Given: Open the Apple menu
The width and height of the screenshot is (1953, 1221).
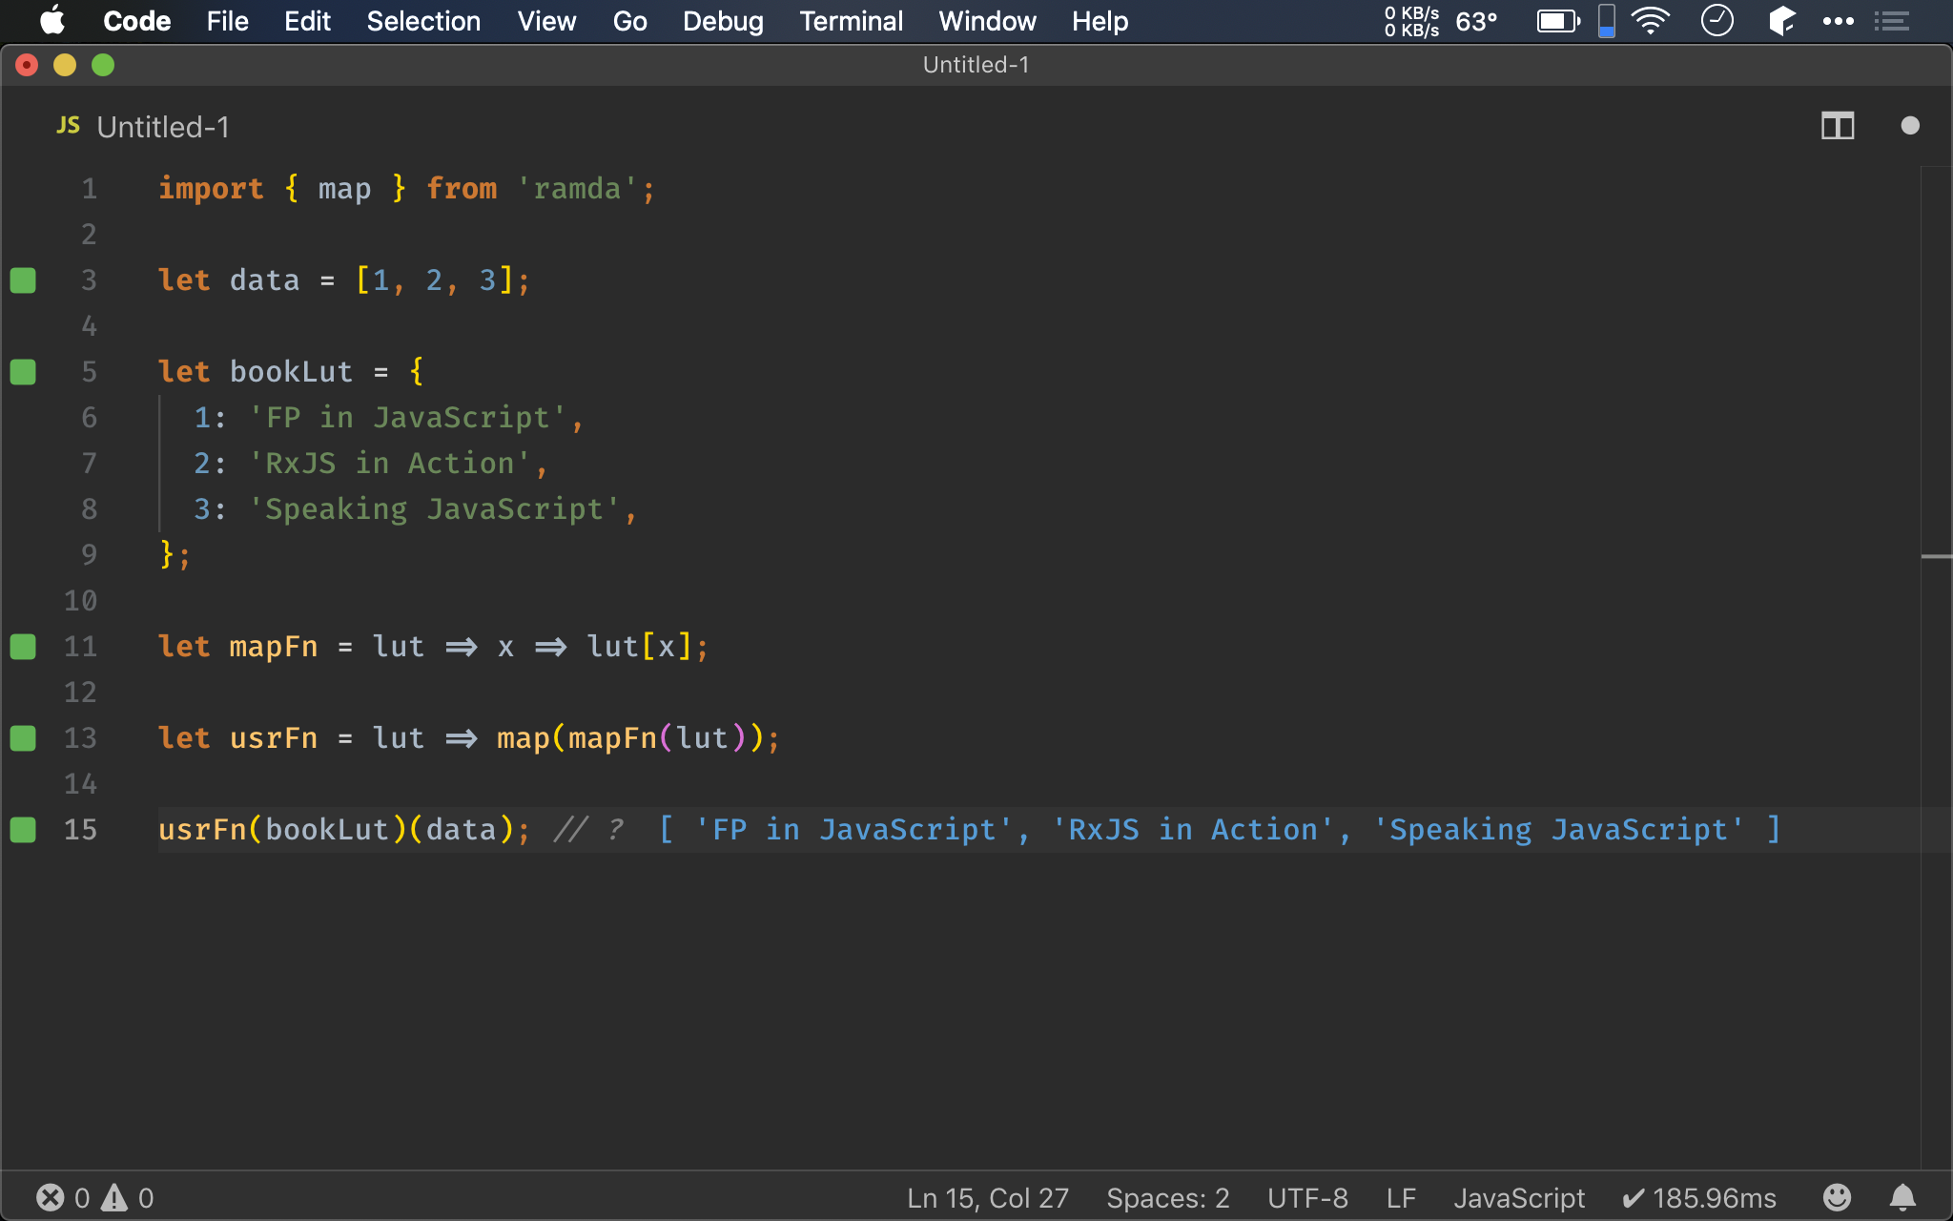Looking at the screenshot, I should click(x=52, y=21).
